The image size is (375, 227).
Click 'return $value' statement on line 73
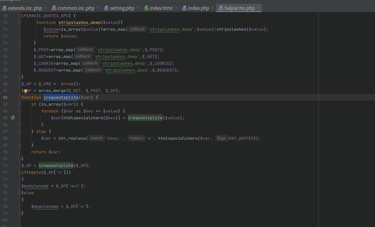pyautogui.click(x=61, y=36)
